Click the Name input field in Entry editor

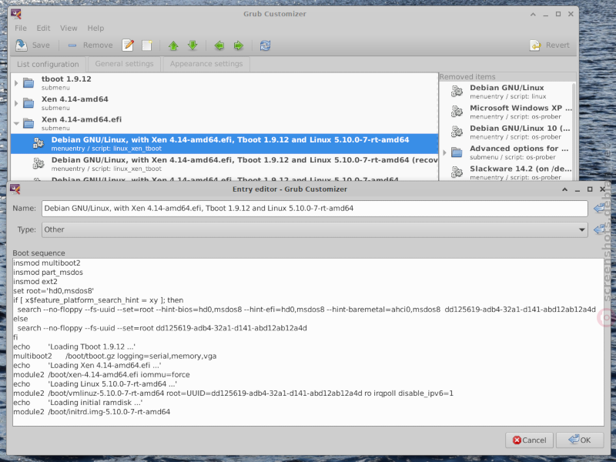(315, 208)
